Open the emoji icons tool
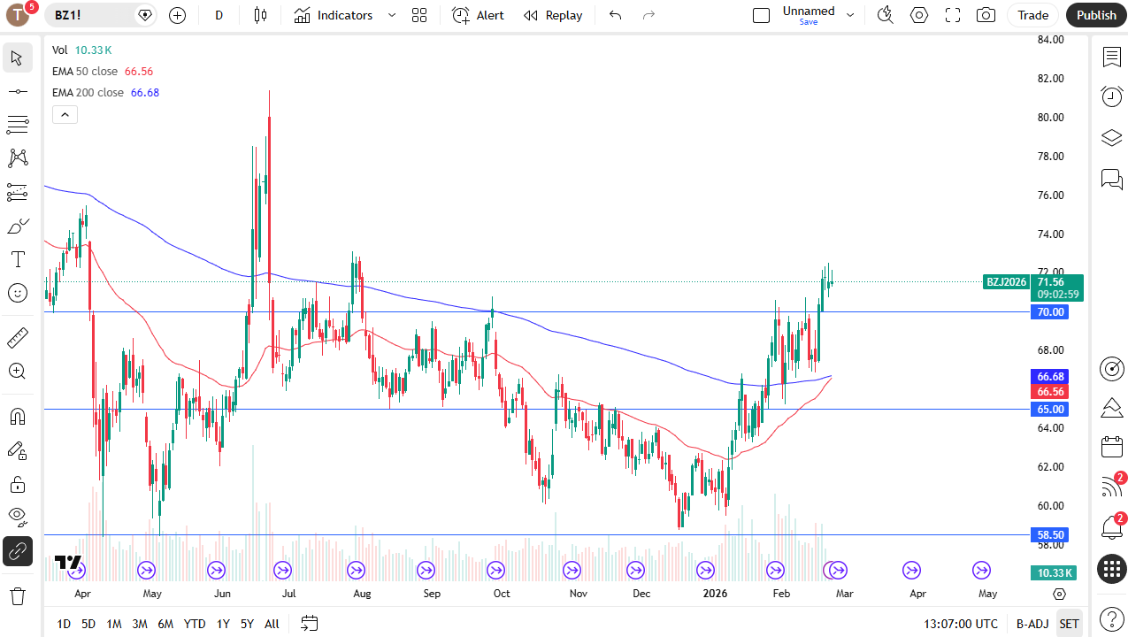This screenshot has height=637, width=1128. [x=17, y=293]
